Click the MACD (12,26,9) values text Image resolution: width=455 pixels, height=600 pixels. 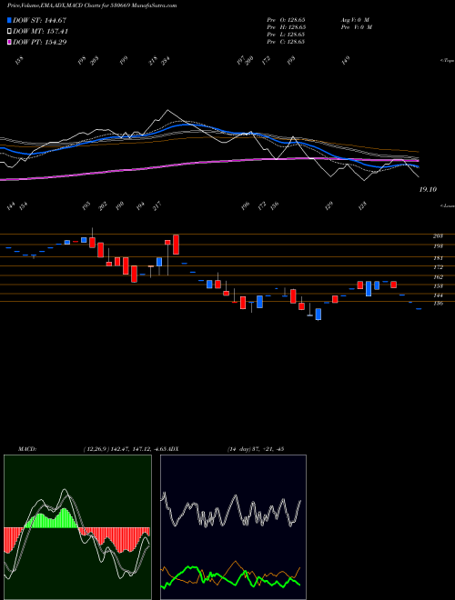(126, 449)
